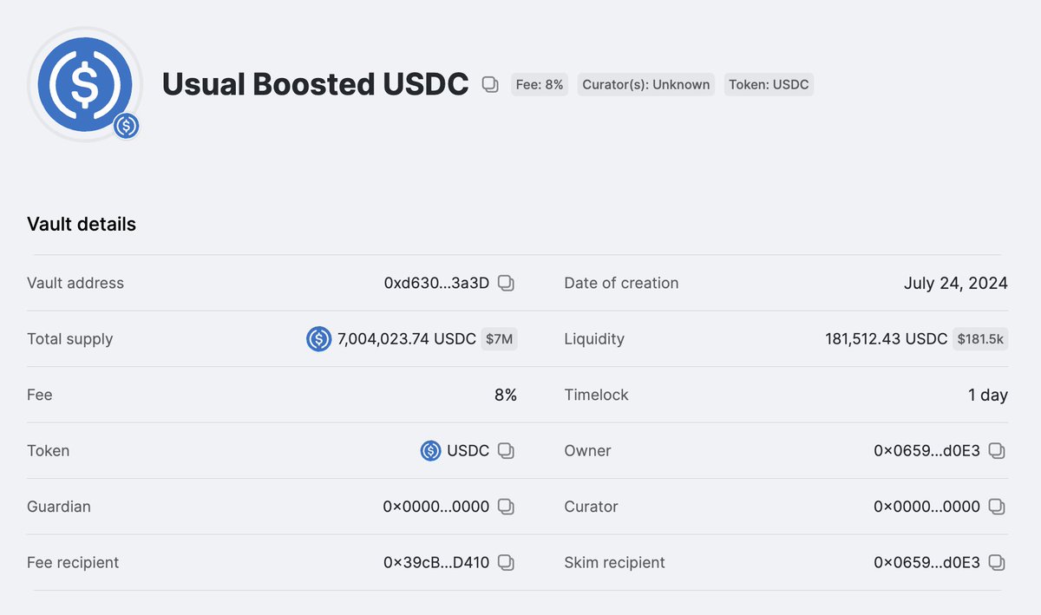Click the $181.5k liquidity tag
Screen dimensions: 1041x615
pos(980,339)
